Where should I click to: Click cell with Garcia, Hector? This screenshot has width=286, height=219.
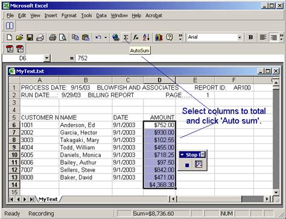(x=86, y=132)
